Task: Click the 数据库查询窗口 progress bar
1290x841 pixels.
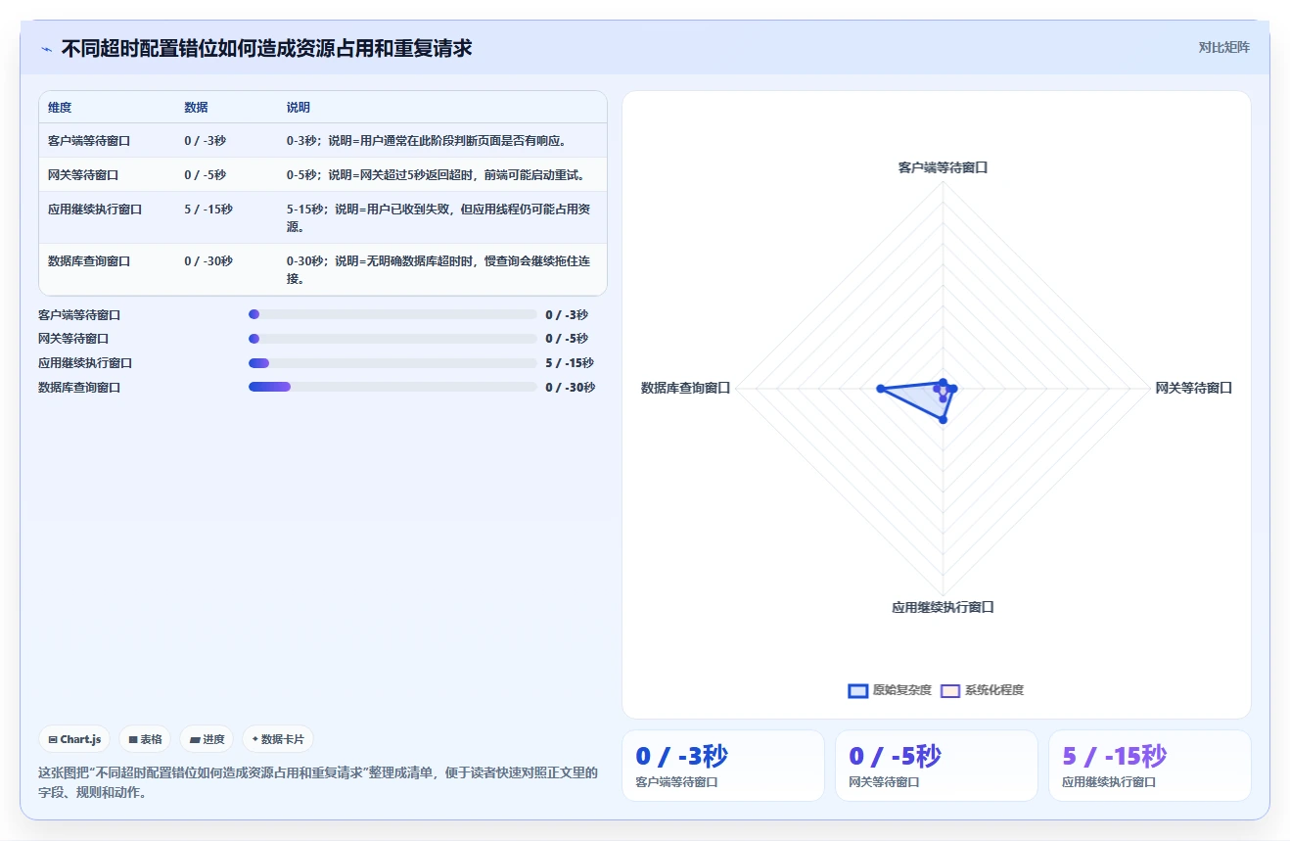Action: click(x=392, y=387)
